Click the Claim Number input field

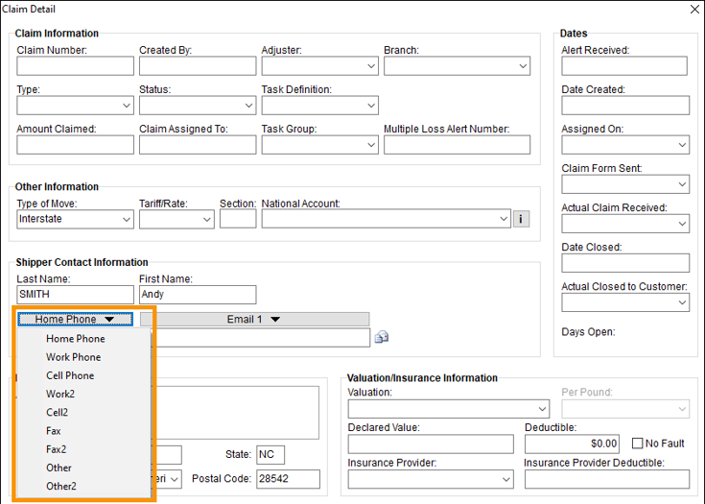coord(75,66)
